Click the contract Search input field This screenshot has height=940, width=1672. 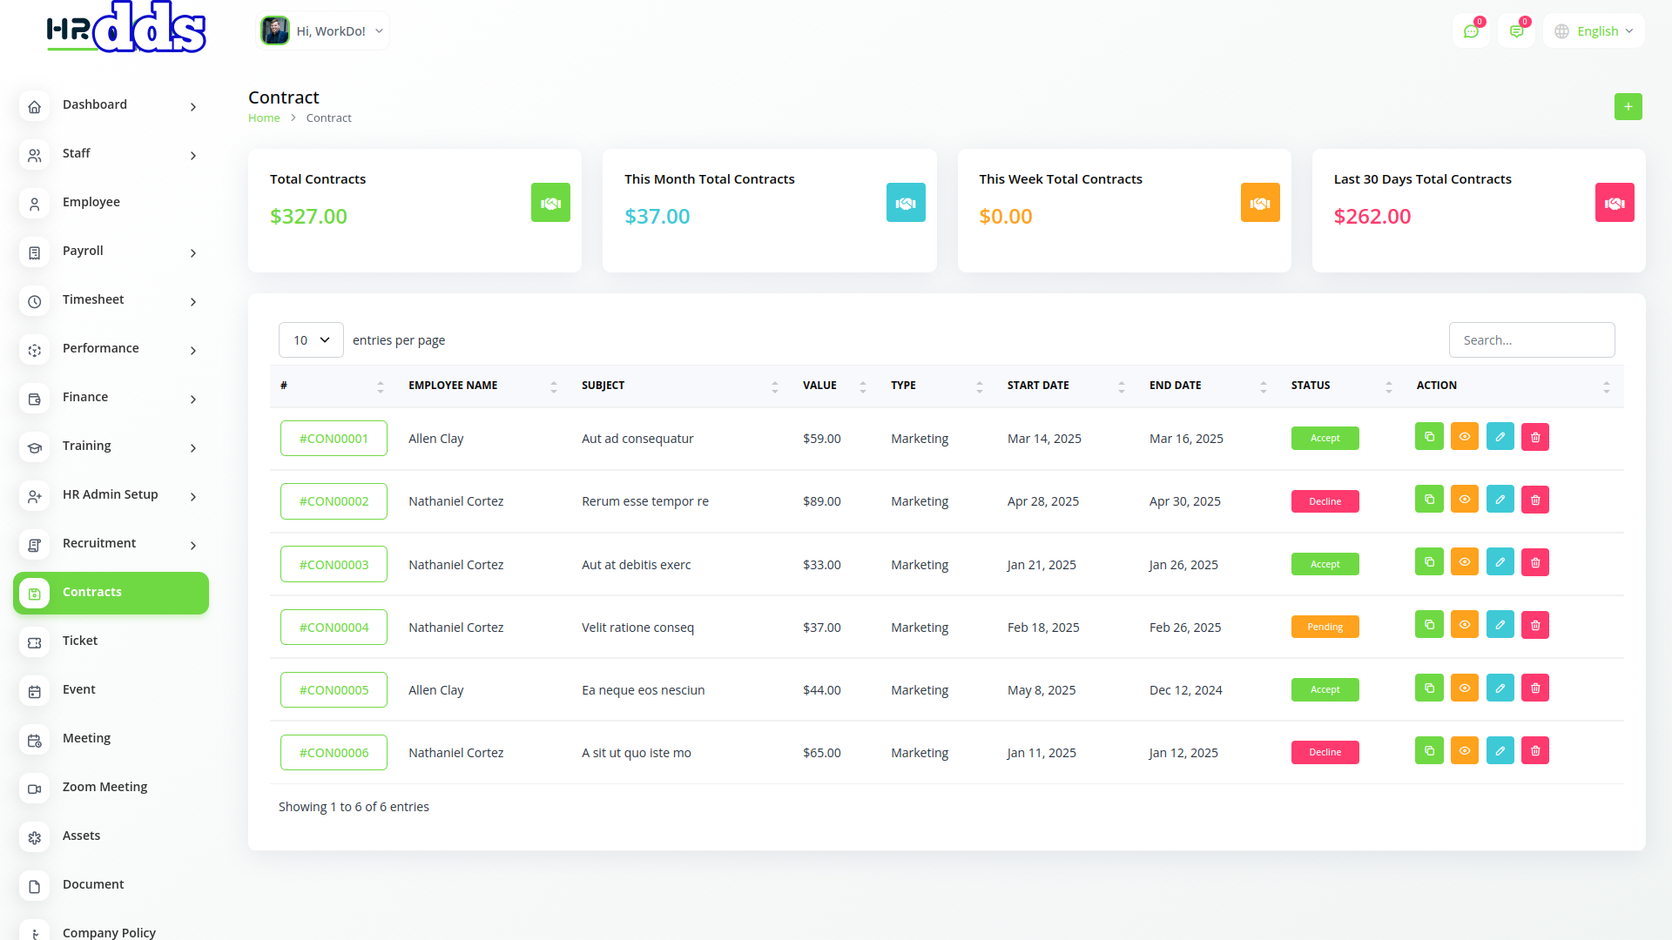[x=1531, y=340]
